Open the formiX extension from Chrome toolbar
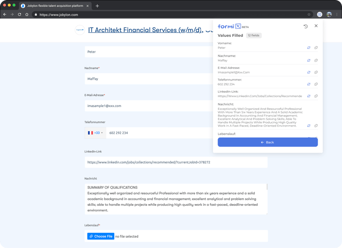 (319, 14)
